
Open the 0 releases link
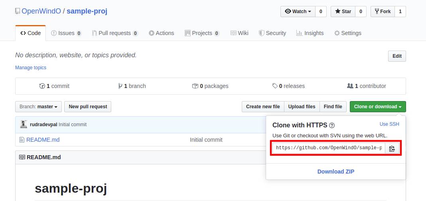(288, 86)
